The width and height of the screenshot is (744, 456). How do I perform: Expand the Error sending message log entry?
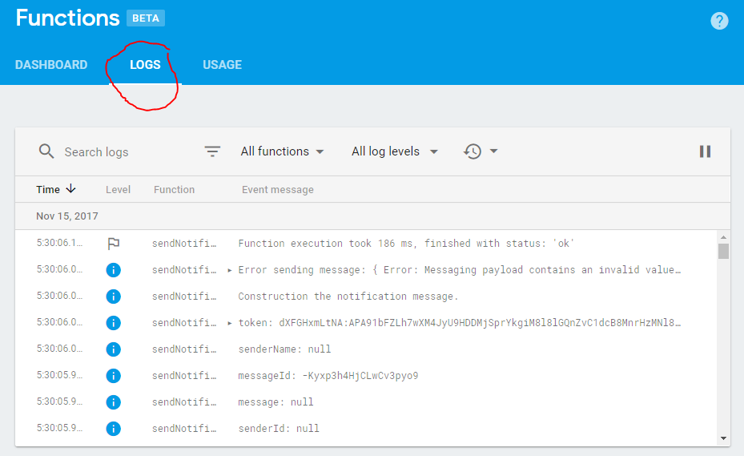coord(230,270)
